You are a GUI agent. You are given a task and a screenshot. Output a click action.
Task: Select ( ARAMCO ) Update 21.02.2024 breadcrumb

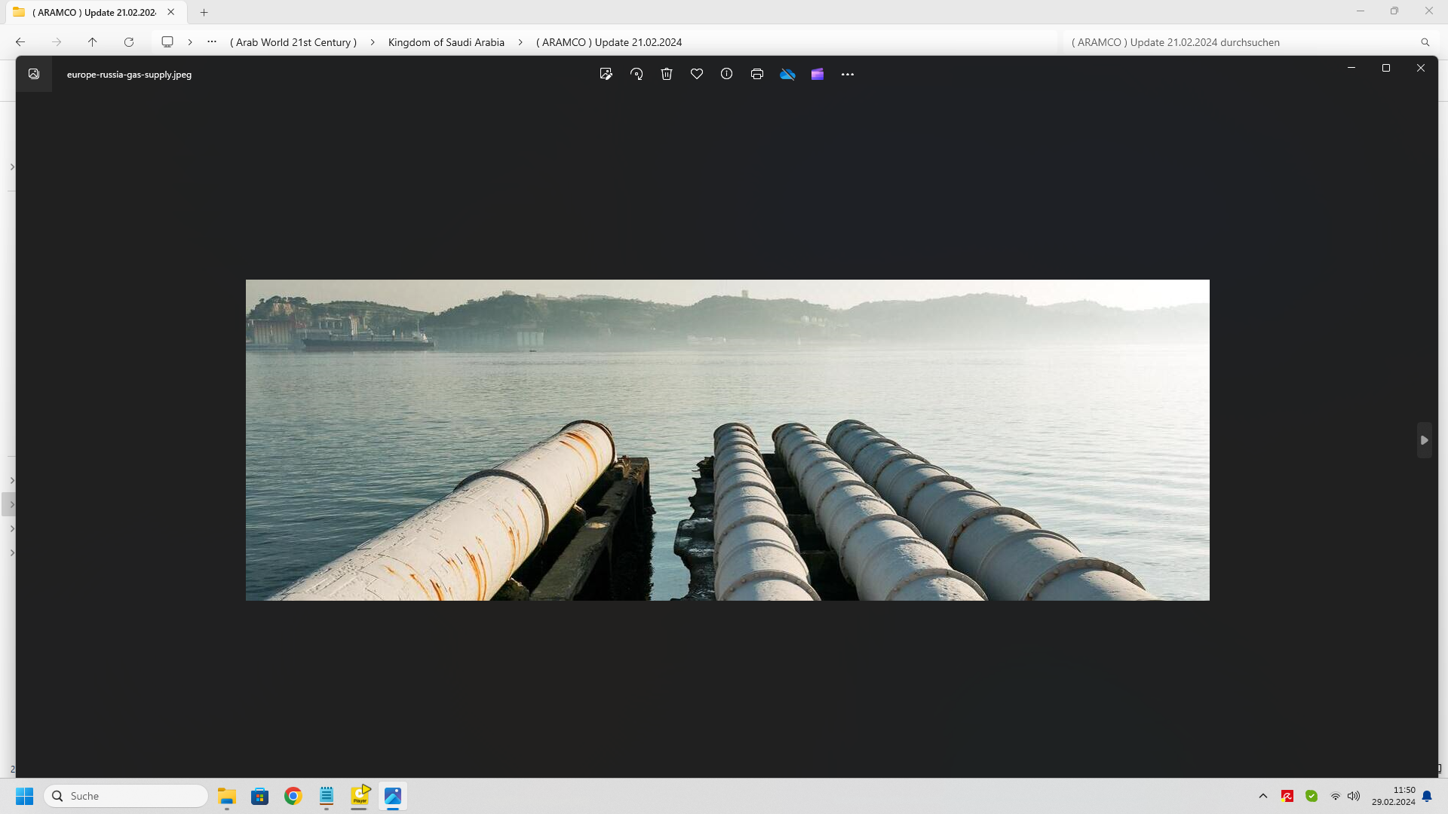[x=609, y=42]
